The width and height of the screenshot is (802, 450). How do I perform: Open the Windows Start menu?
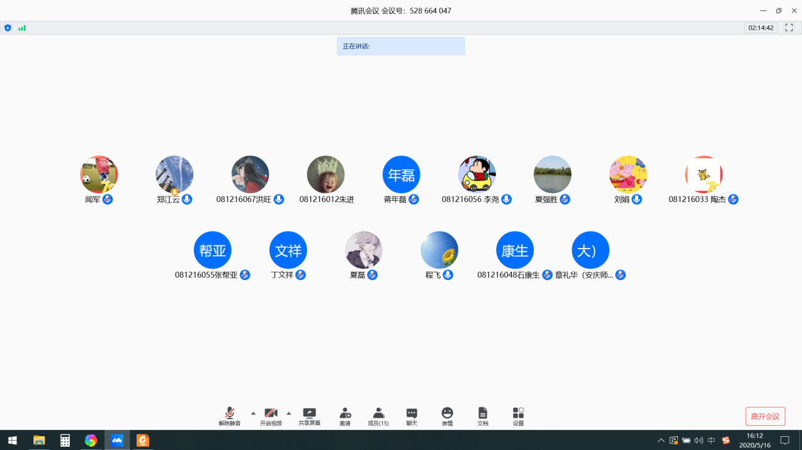pos(12,441)
